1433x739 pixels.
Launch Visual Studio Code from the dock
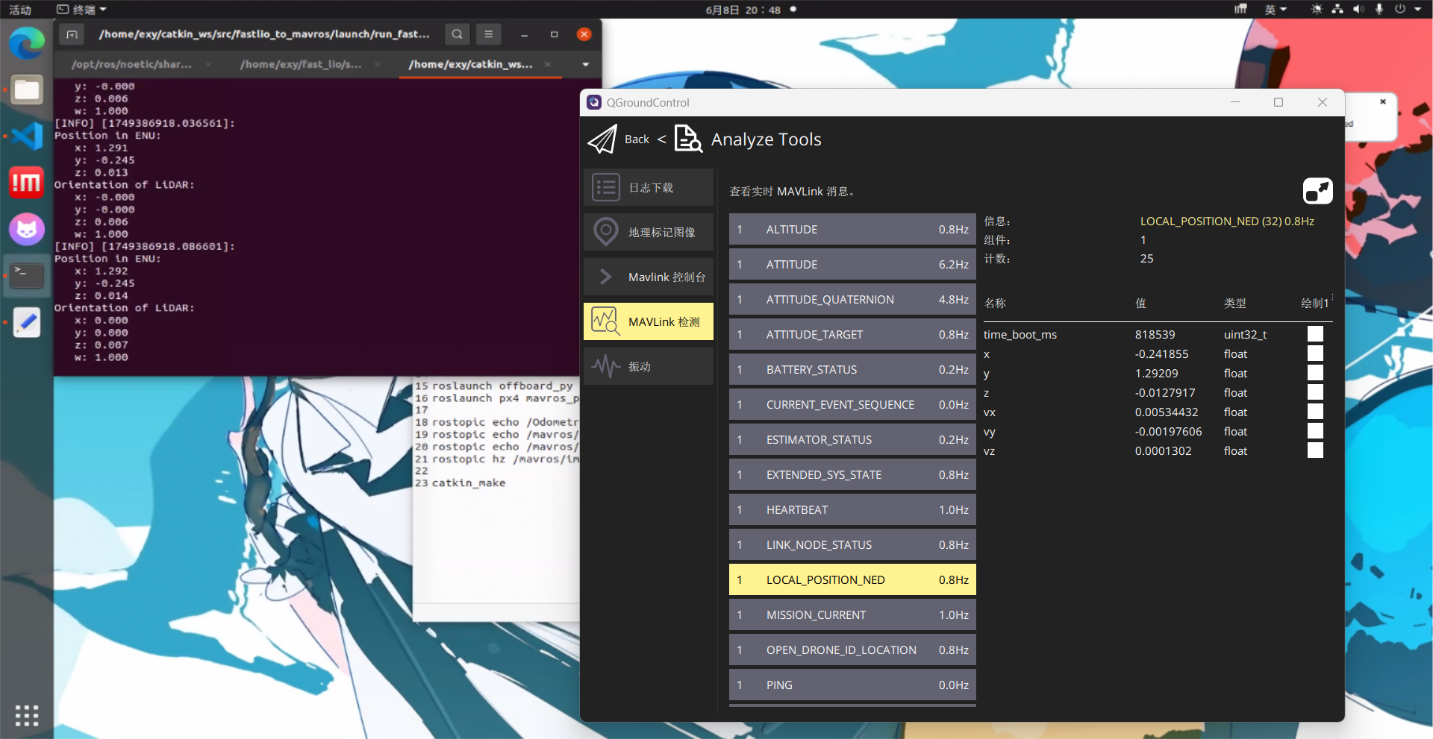tap(27, 136)
